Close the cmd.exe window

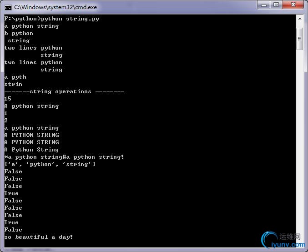click(293, 5)
